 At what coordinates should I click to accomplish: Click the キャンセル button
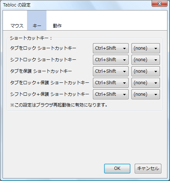click(x=148, y=168)
